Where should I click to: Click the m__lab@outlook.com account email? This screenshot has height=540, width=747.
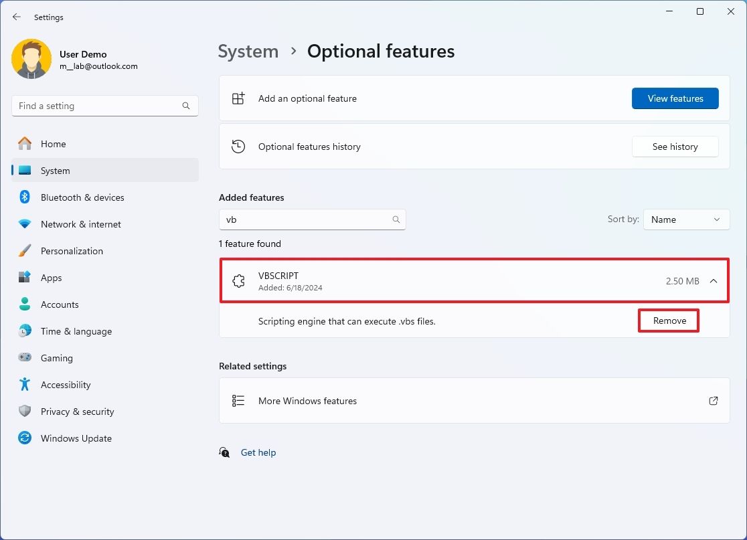(x=98, y=66)
